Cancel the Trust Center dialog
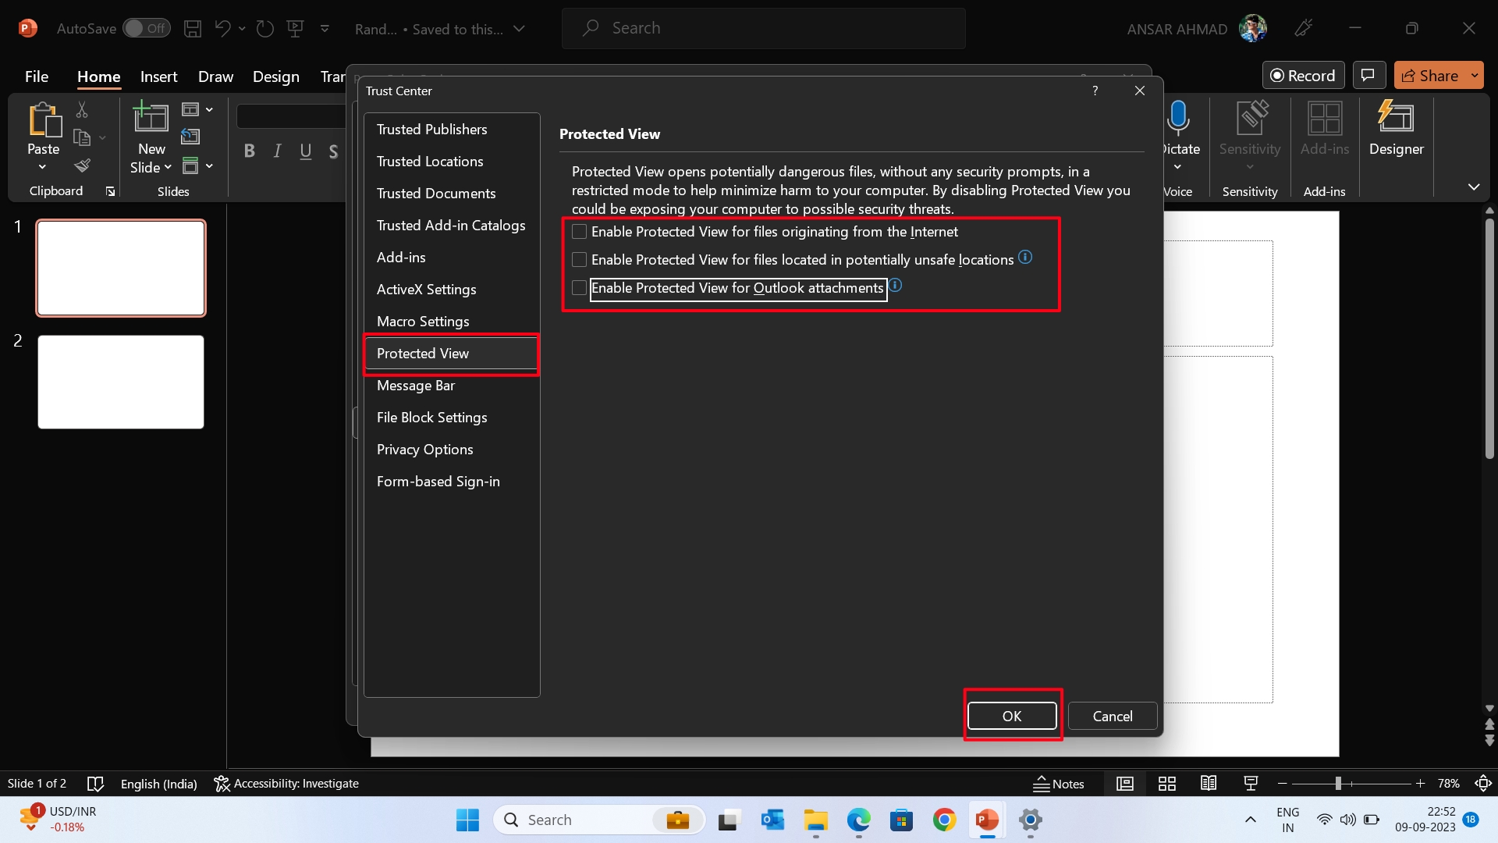Screen dimensions: 1498x843 [x=1113, y=716]
